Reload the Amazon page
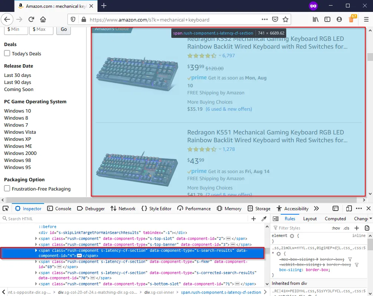This screenshot has height=296, width=373. pyautogui.click(x=31, y=19)
